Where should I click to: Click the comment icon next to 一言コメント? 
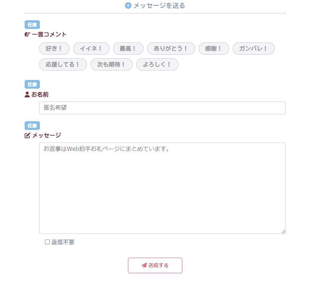(x=27, y=34)
